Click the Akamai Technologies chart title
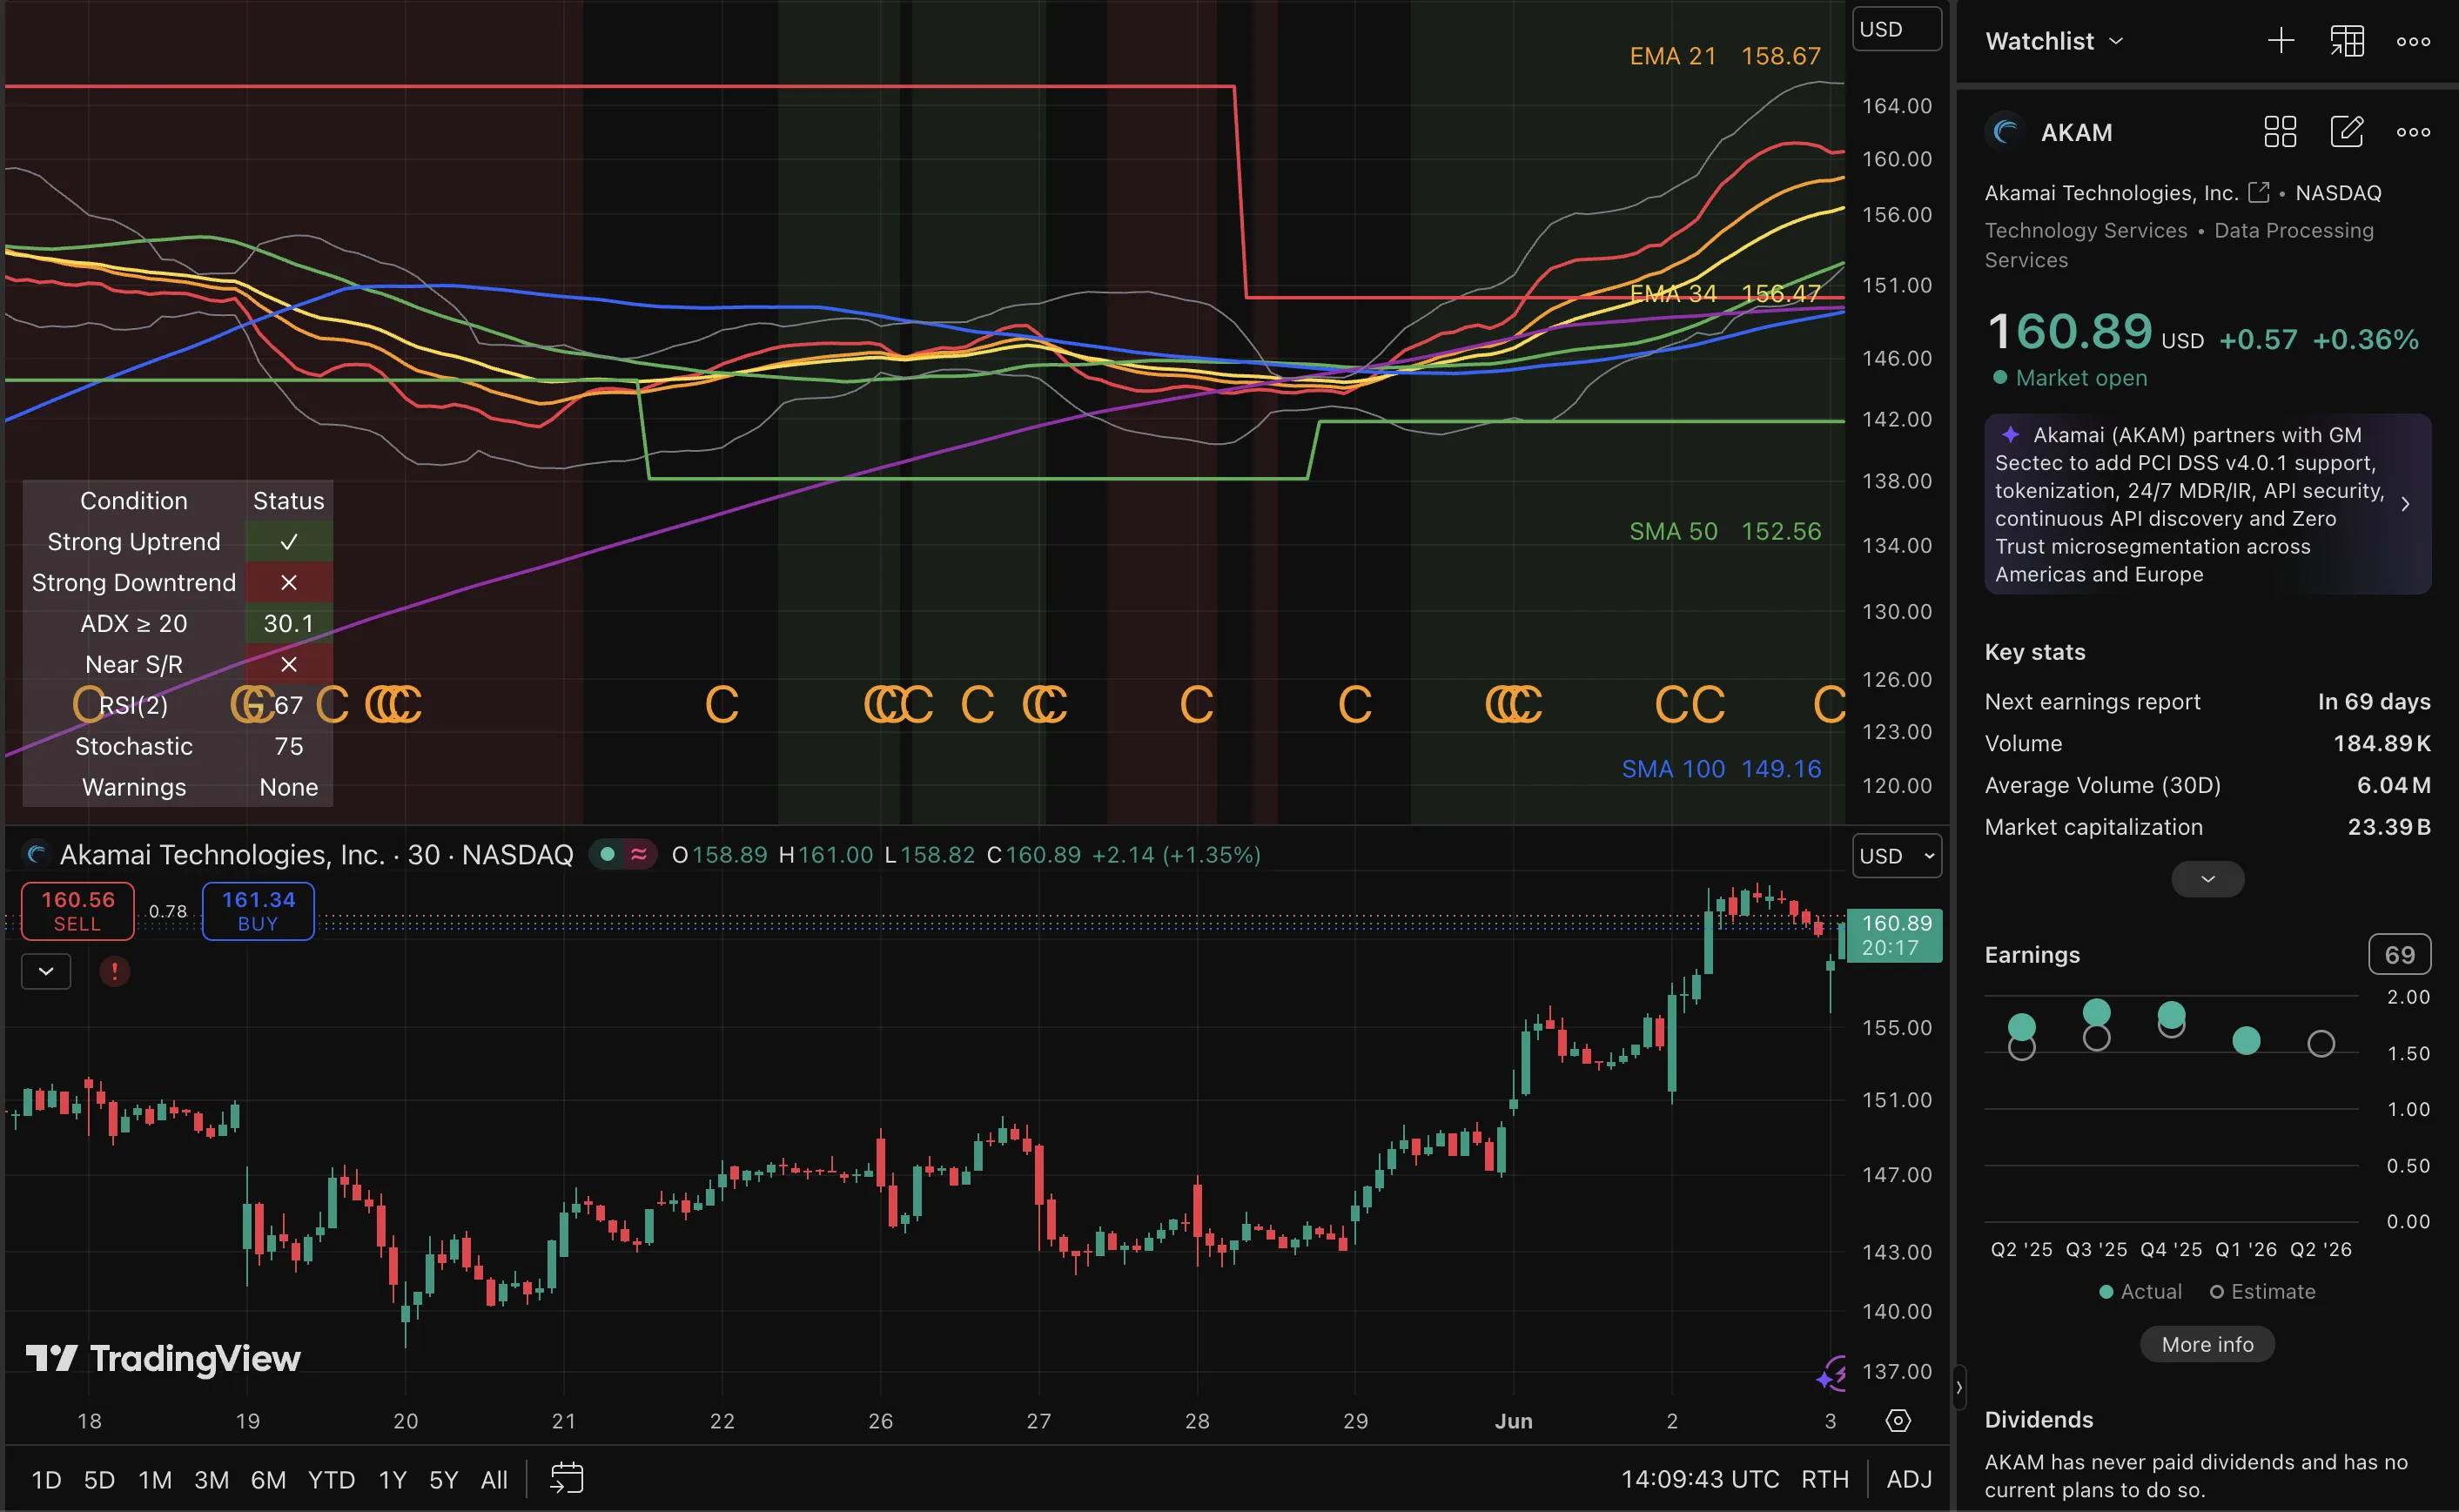Image resolution: width=2459 pixels, height=1512 pixels. pos(316,854)
